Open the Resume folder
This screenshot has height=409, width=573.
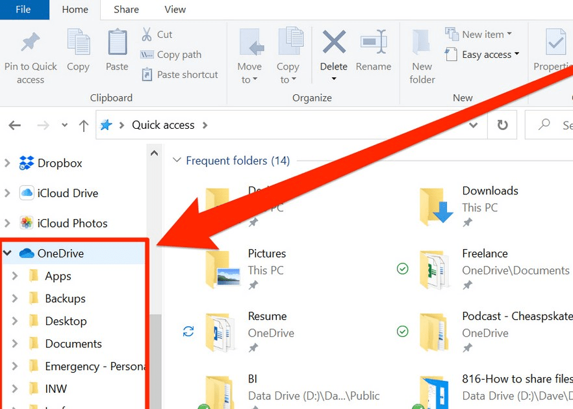pyautogui.click(x=249, y=332)
